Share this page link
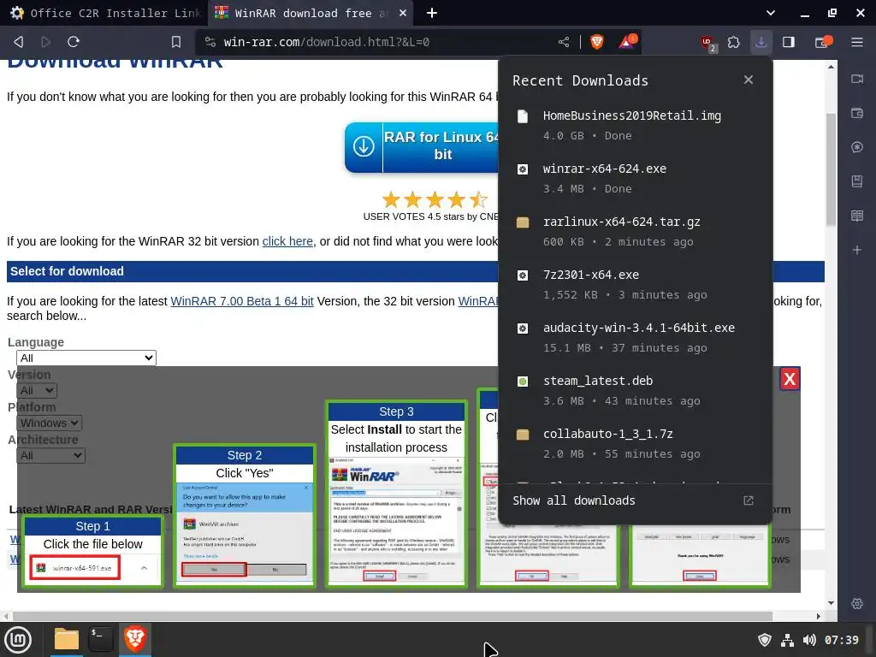The height and width of the screenshot is (657, 876). [564, 42]
